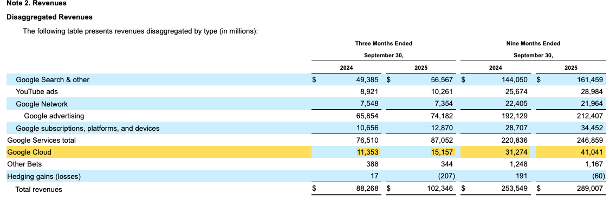Select the 'Google advertising' row label
Image resolution: width=610 pixels, height=200 pixels.
pyautogui.click(x=54, y=116)
